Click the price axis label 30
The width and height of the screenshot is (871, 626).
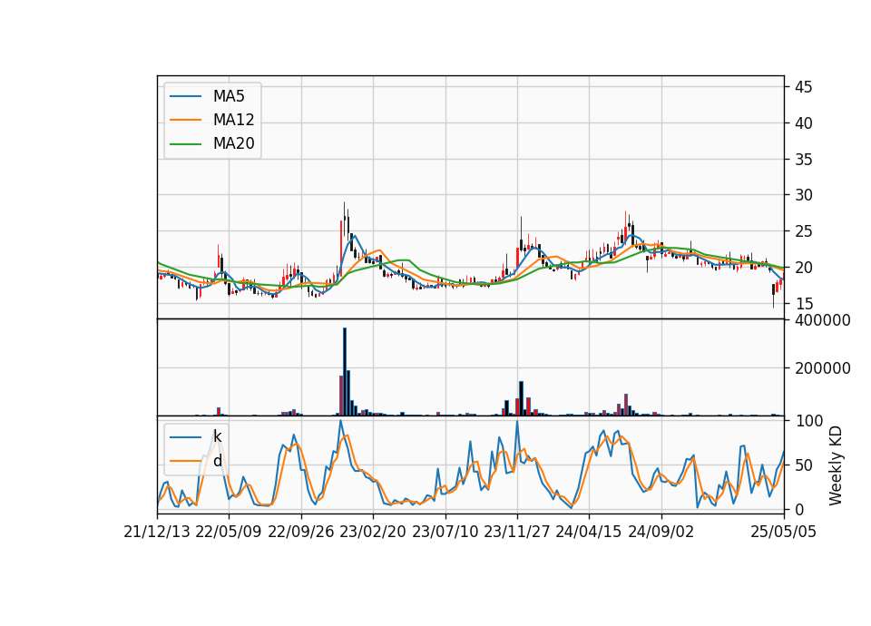click(803, 195)
